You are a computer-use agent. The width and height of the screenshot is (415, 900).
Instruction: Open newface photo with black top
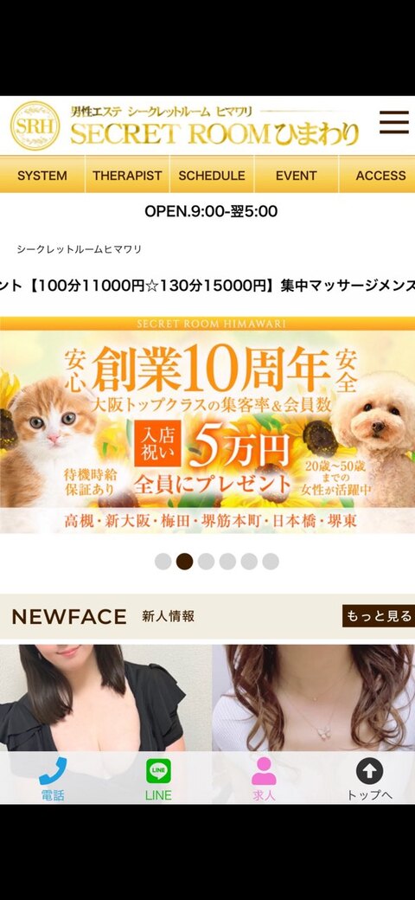click(x=105, y=697)
